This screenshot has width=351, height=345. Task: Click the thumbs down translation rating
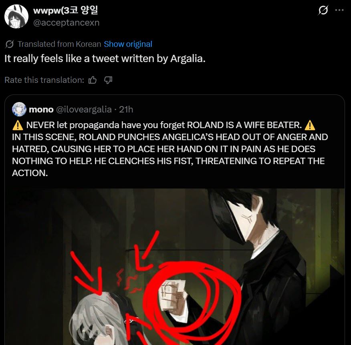[108, 80]
